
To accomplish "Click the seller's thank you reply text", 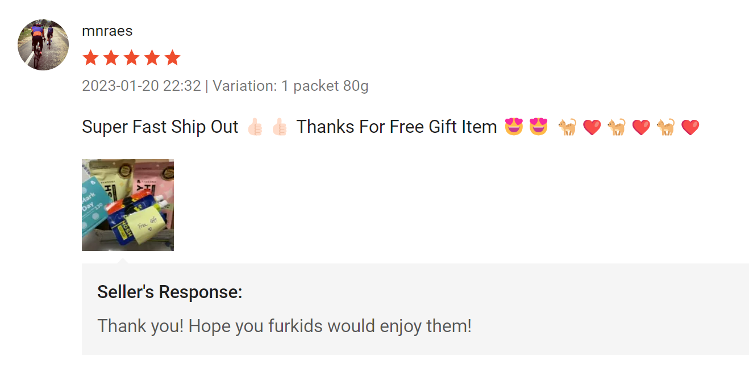I will pyautogui.click(x=284, y=326).
